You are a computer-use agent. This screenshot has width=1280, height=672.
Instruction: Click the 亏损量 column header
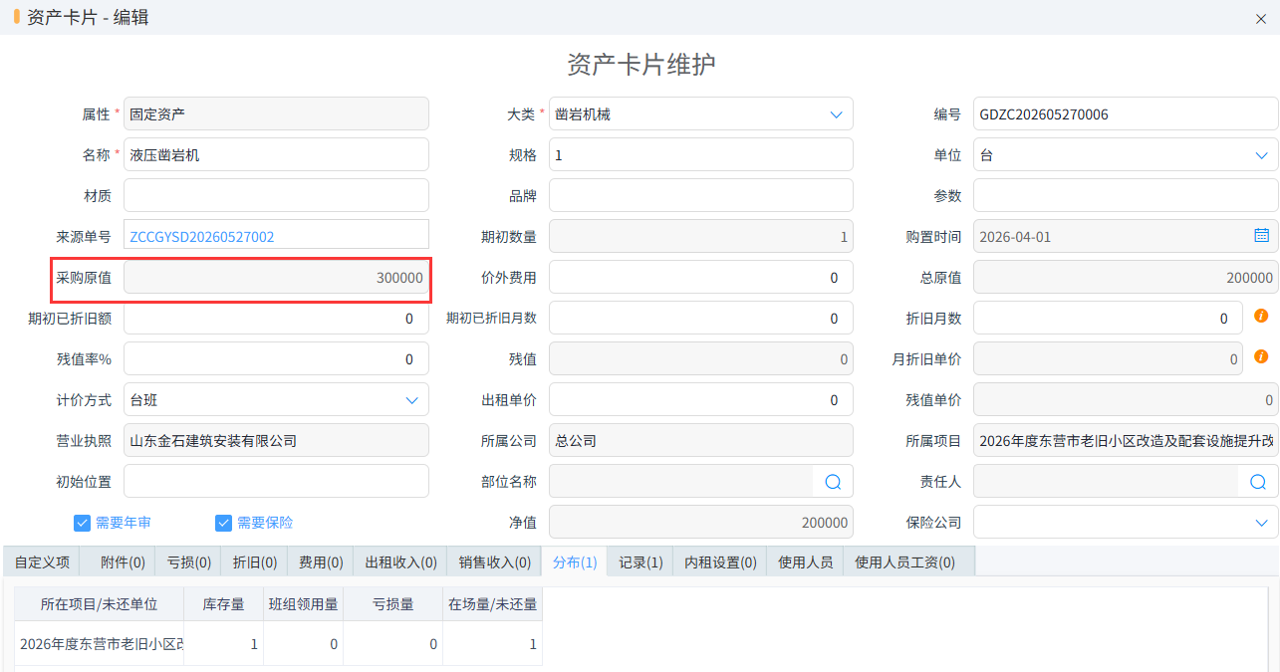(x=393, y=604)
